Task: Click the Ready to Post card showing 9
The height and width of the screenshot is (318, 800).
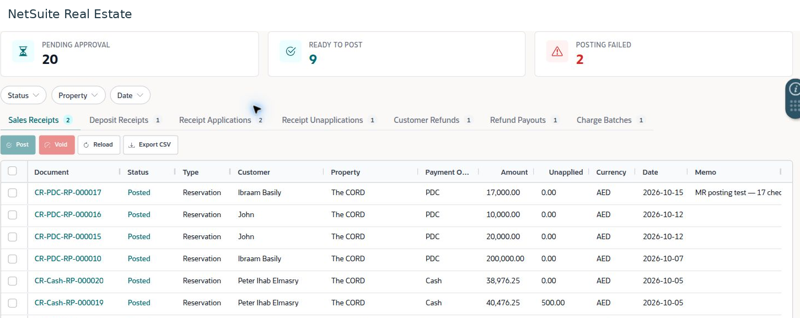Action: 396,53
